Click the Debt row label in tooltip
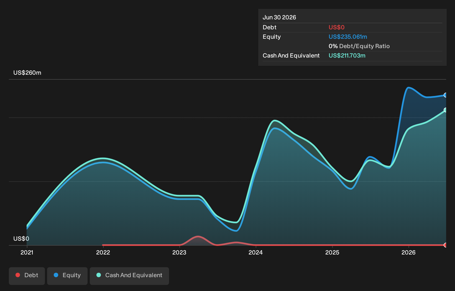 (270, 27)
